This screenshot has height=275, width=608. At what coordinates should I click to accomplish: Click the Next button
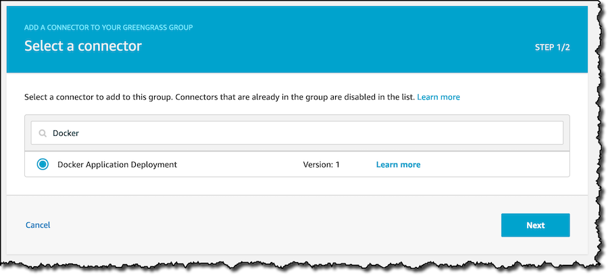click(535, 225)
